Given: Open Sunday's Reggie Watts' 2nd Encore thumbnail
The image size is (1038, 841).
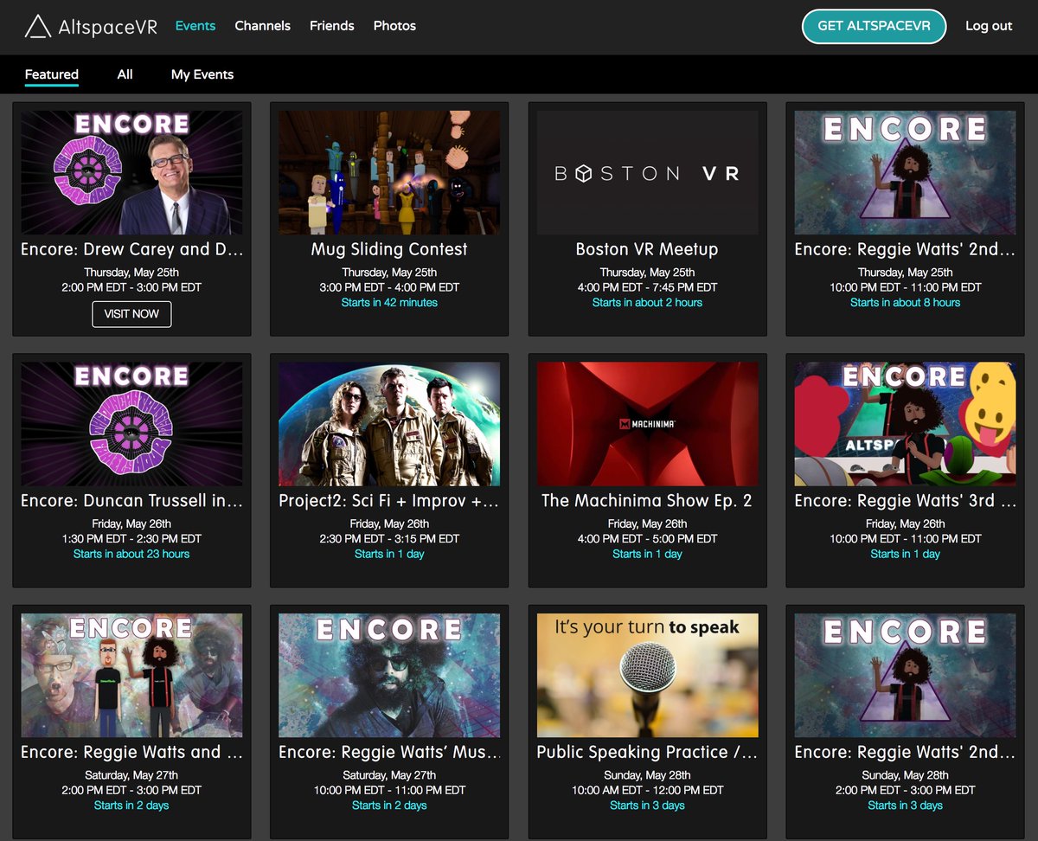Looking at the screenshot, I should point(905,676).
